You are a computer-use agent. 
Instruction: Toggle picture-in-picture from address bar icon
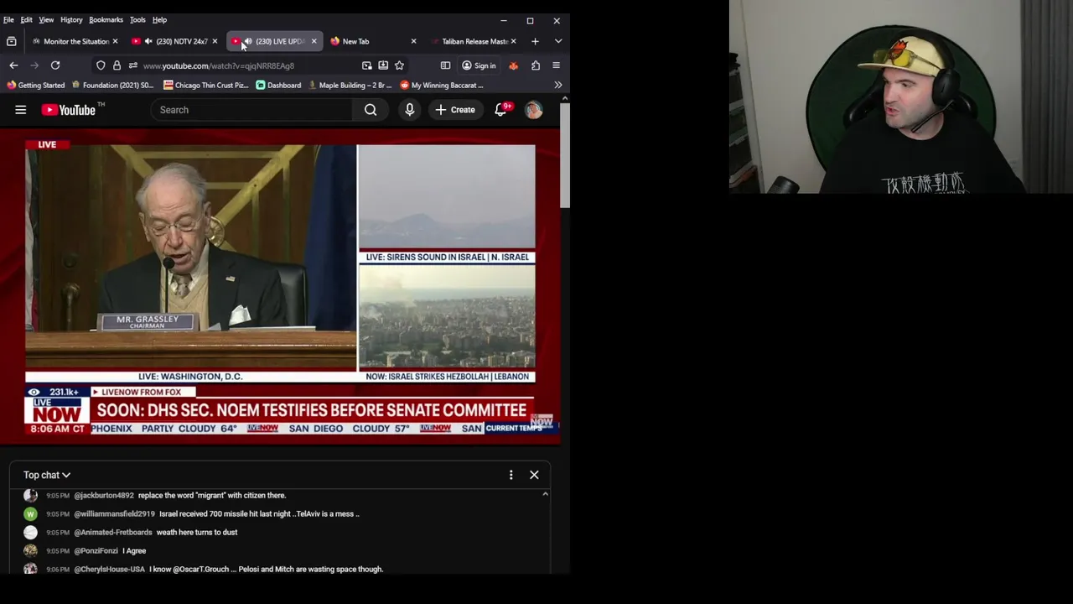tap(366, 65)
